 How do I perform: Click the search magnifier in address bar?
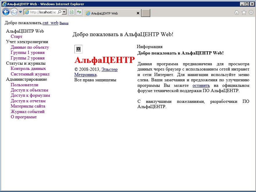pyautogui.click(x=60, y=12)
